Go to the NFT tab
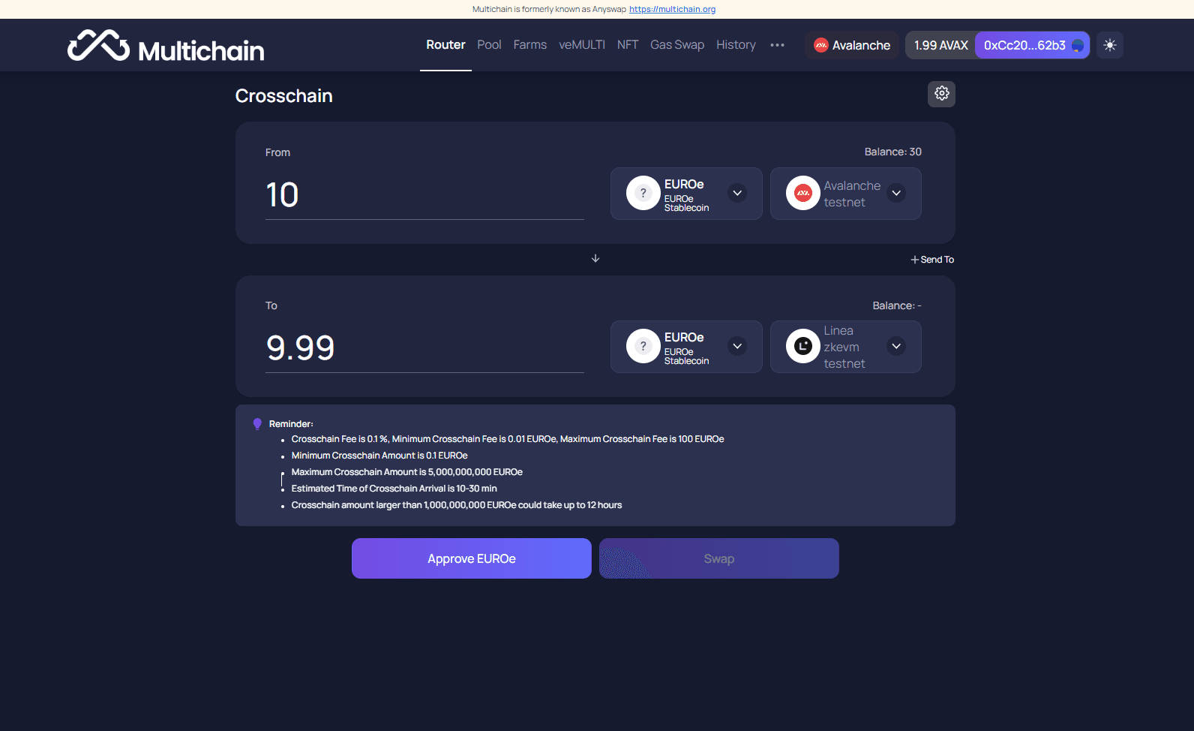 [x=628, y=45]
